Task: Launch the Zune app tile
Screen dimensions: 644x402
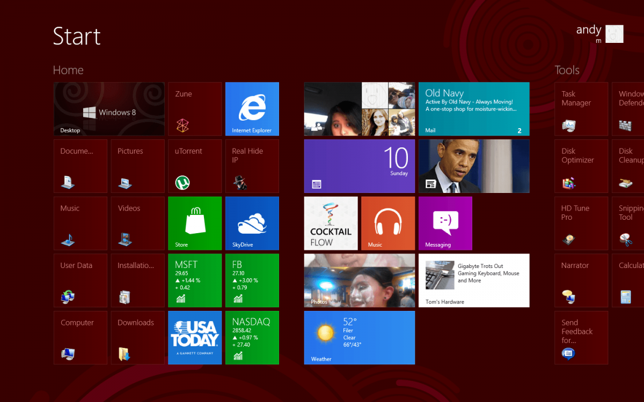Action: [x=194, y=109]
